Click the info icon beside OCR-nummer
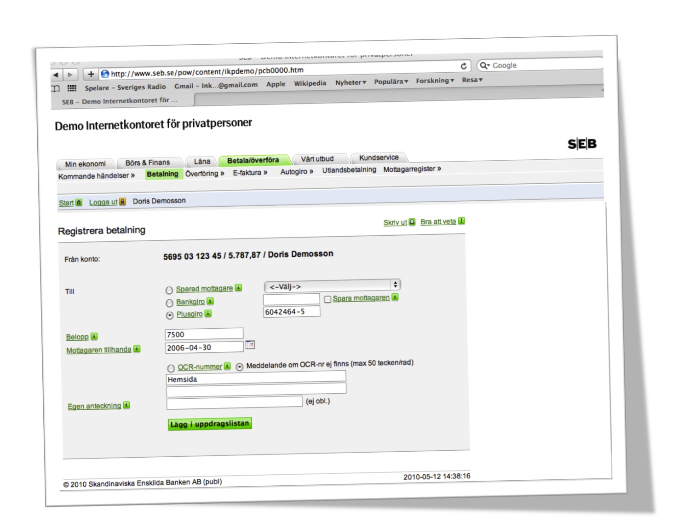 [x=227, y=366]
